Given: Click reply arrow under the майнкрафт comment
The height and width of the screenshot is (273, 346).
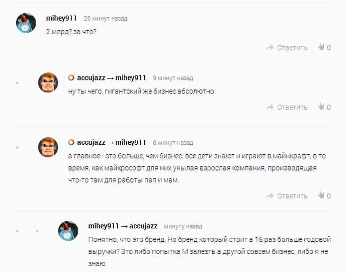Looking at the screenshot, I should pyautogui.click(x=270, y=196).
